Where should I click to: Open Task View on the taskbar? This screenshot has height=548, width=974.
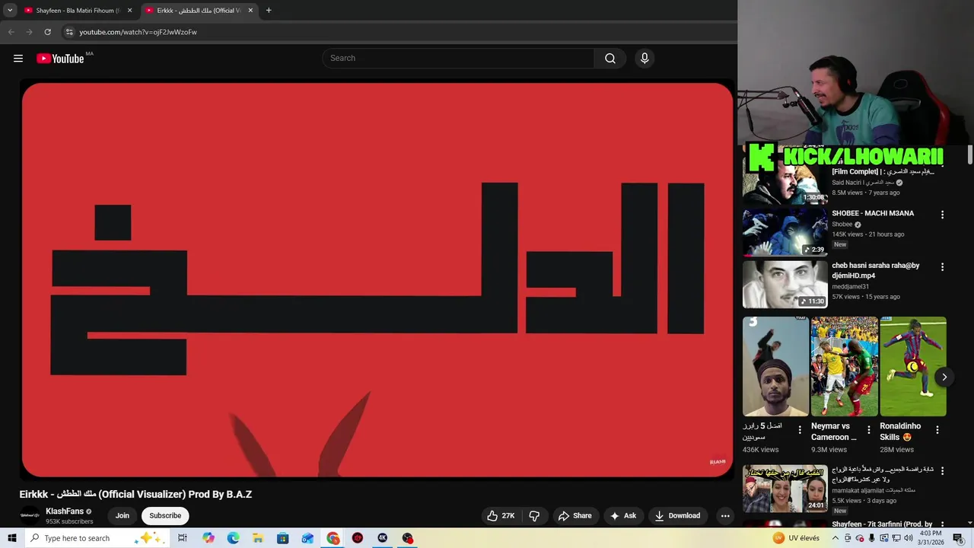(x=183, y=538)
